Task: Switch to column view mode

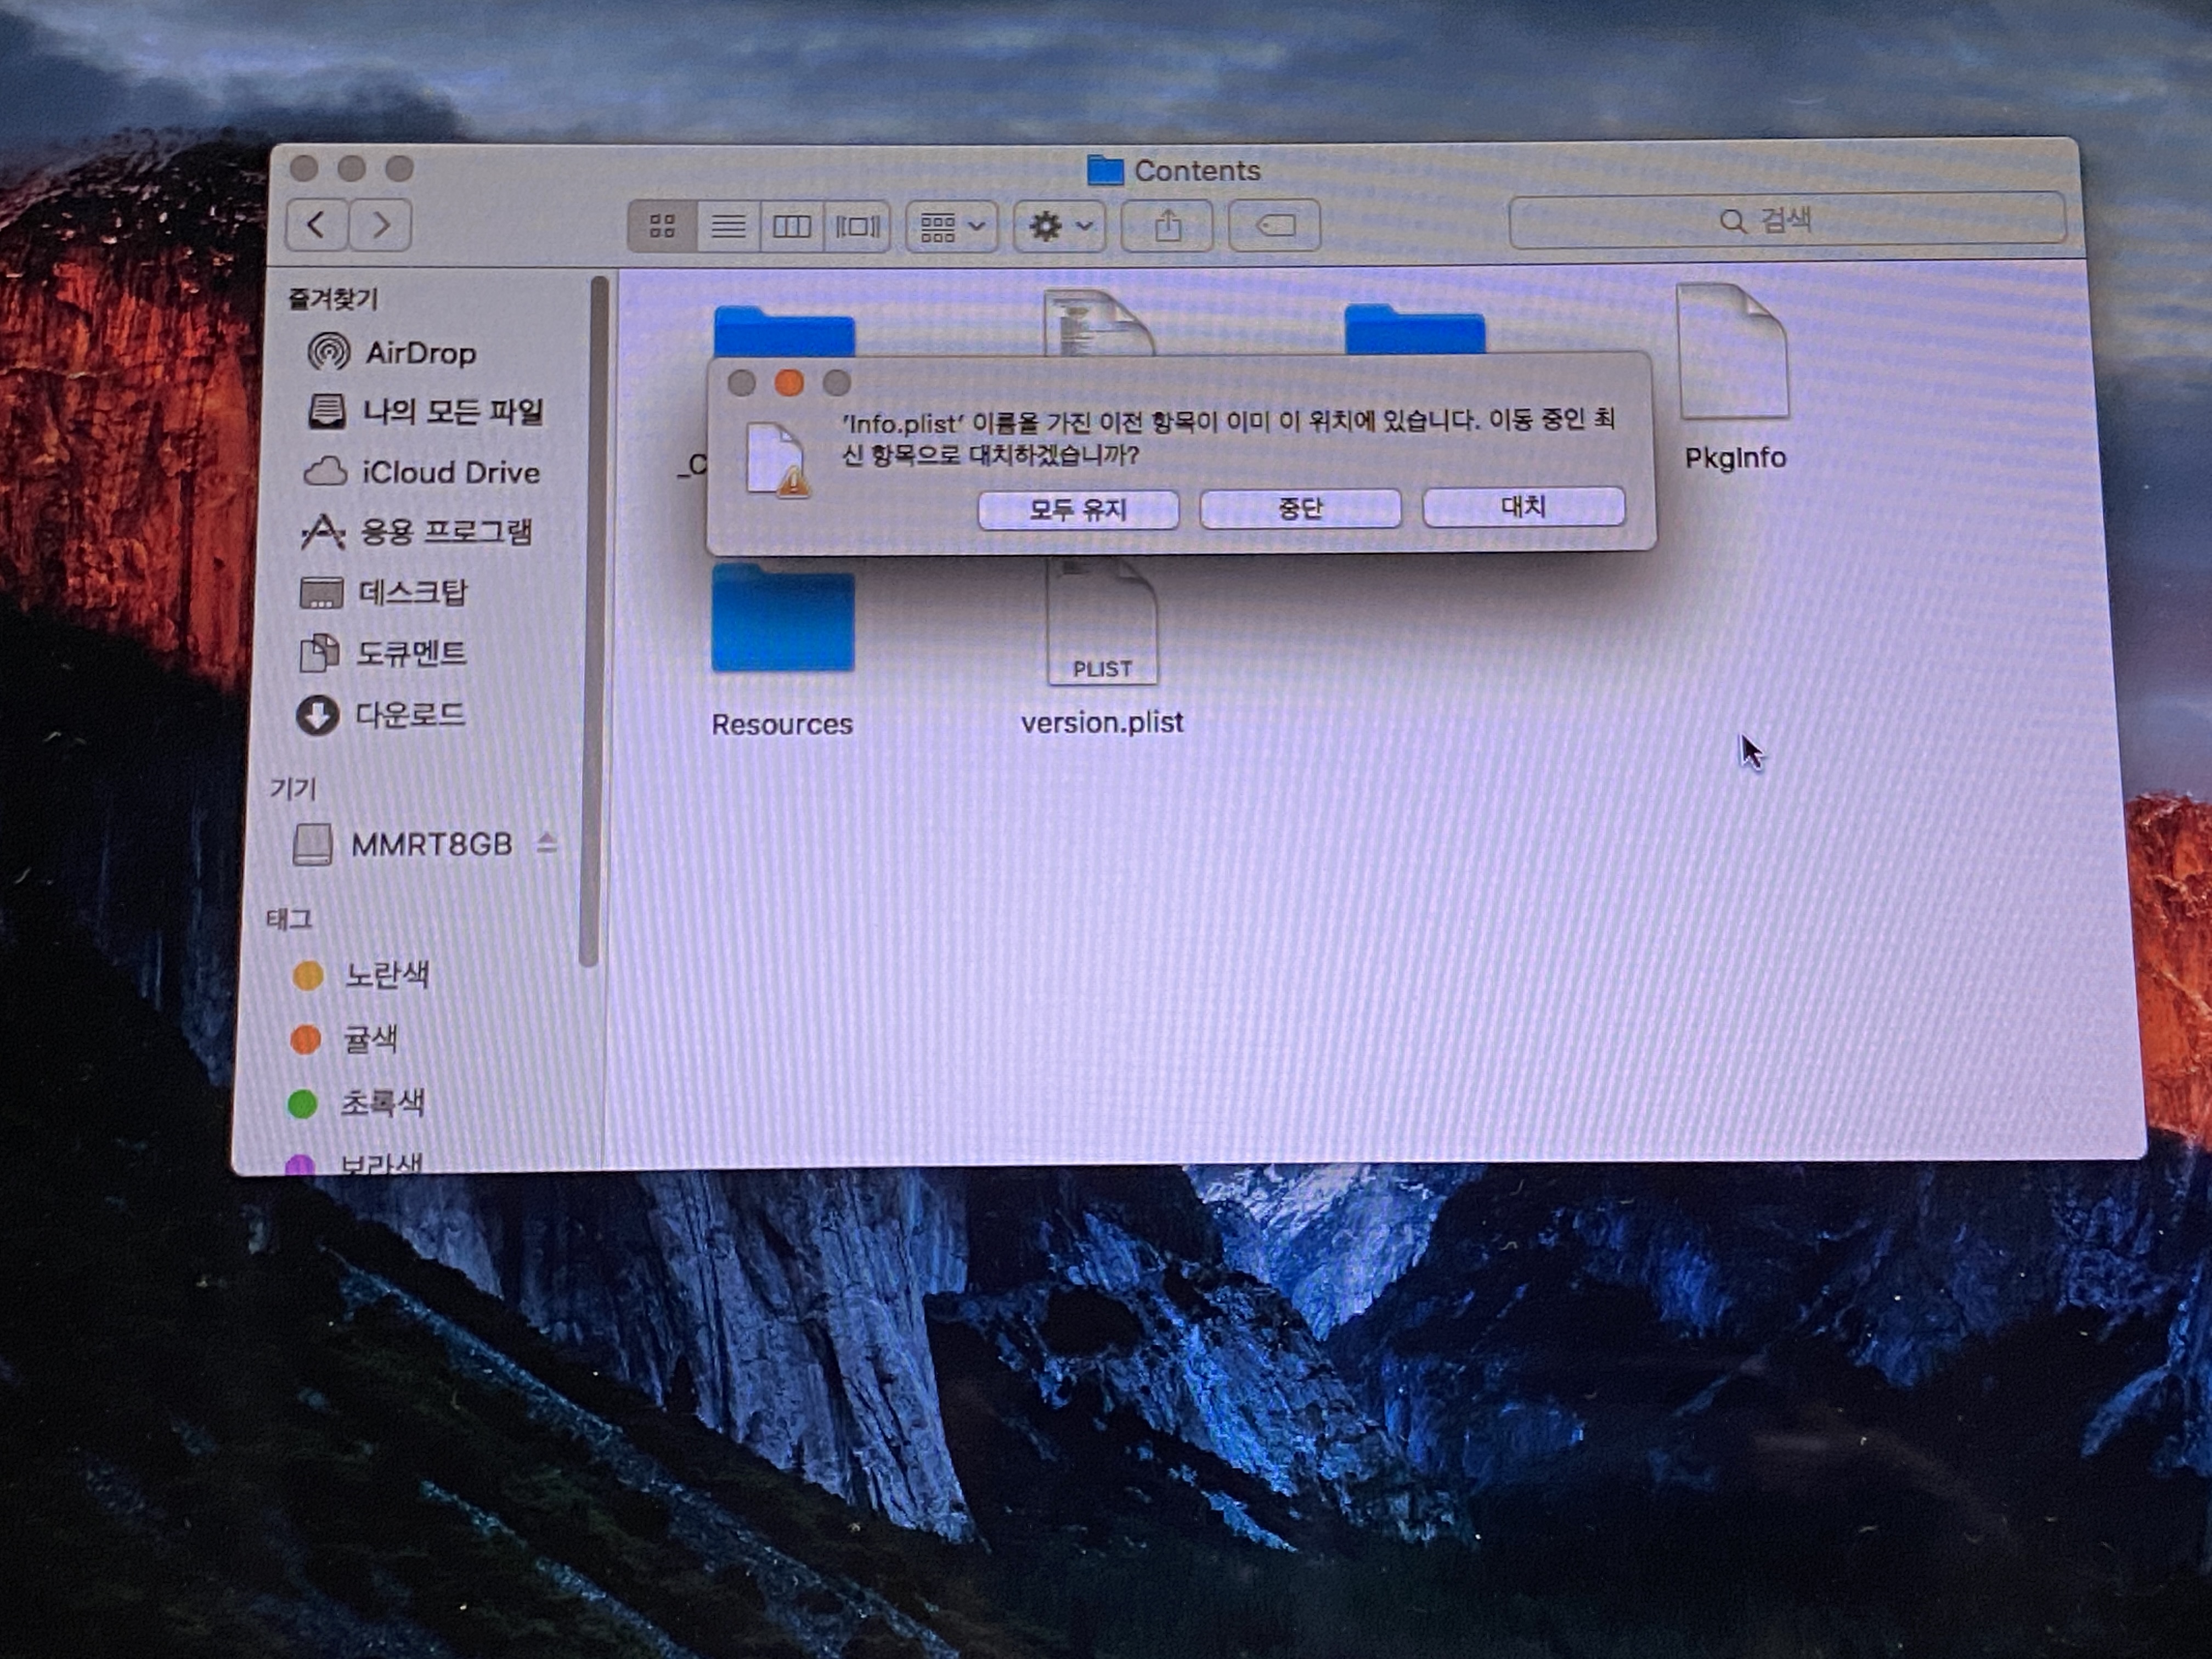Action: tap(791, 226)
